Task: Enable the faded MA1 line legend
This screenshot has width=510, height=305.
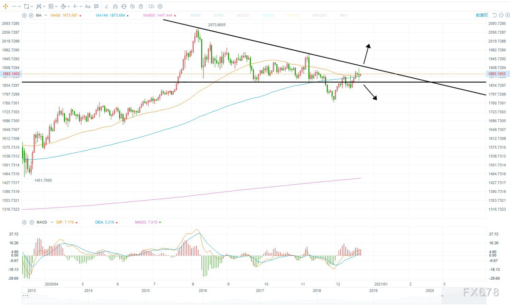Action: pos(344,15)
